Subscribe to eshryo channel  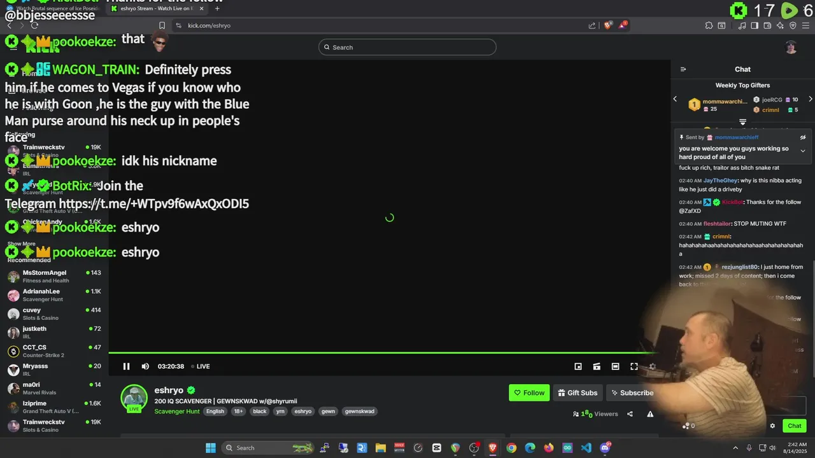[x=632, y=392]
